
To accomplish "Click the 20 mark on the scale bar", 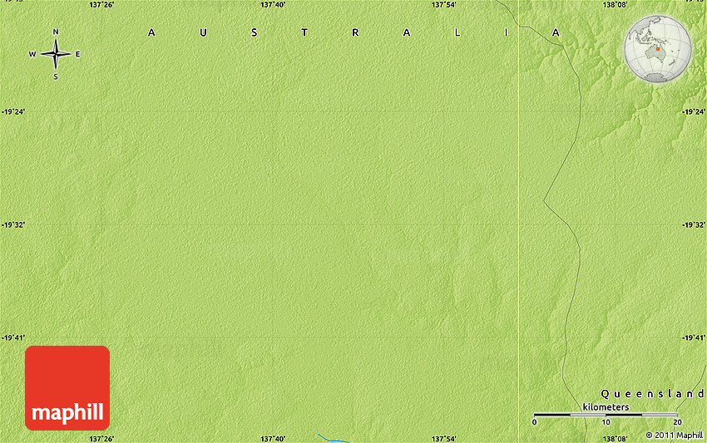I will (x=677, y=422).
